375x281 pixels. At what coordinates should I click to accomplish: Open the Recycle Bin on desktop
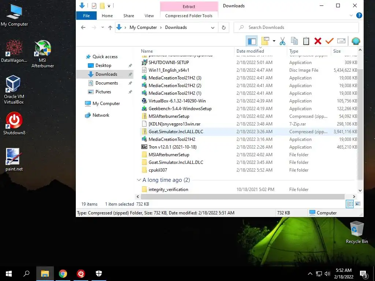click(357, 232)
